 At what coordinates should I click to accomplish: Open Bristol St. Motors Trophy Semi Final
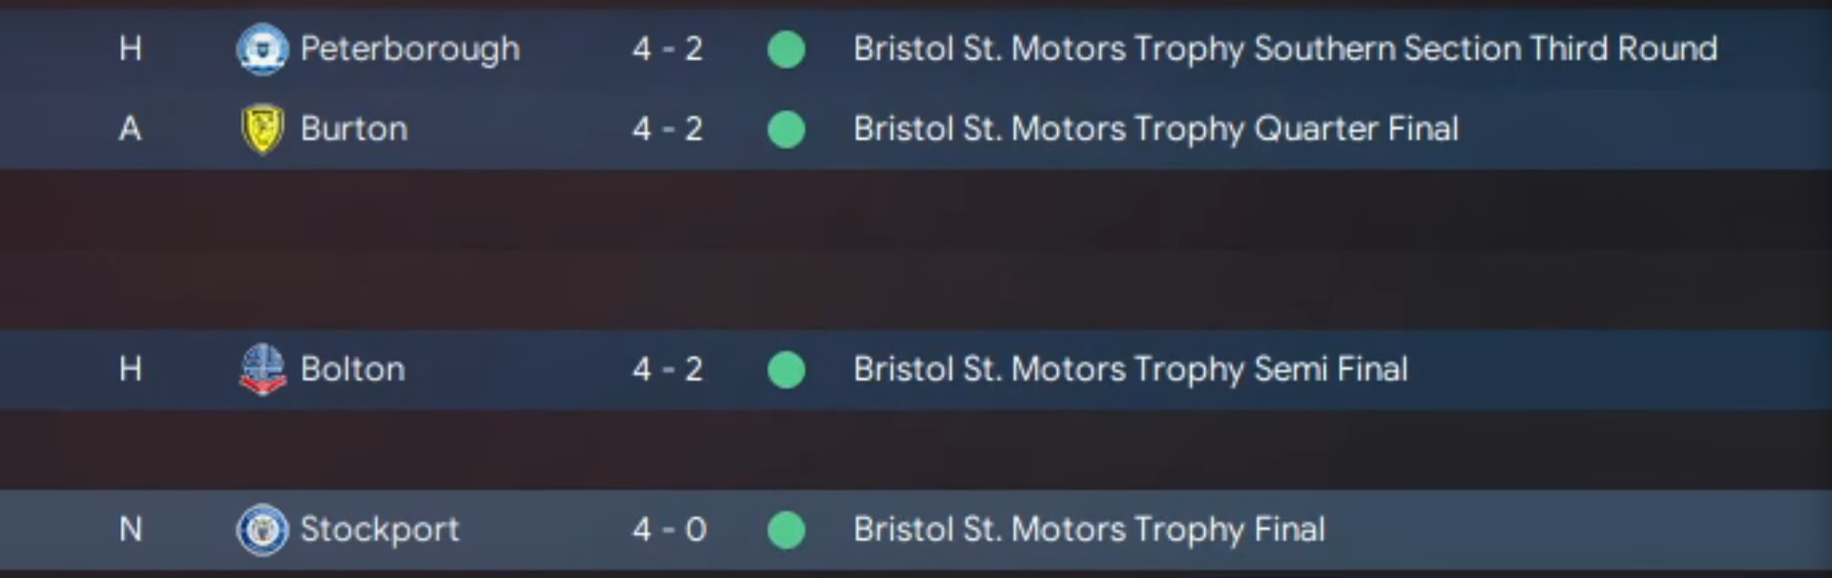click(x=1130, y=369)
